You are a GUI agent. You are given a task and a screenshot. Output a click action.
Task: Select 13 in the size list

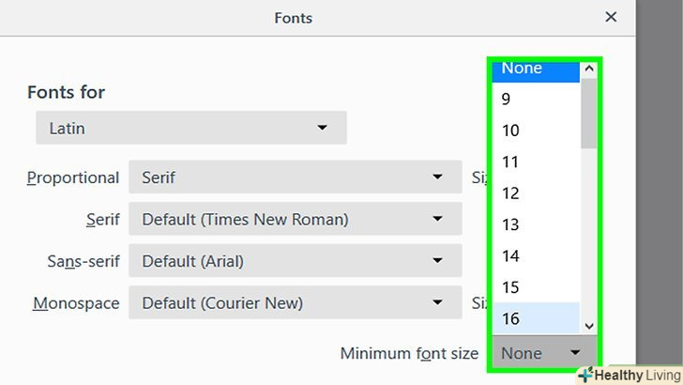535,224
